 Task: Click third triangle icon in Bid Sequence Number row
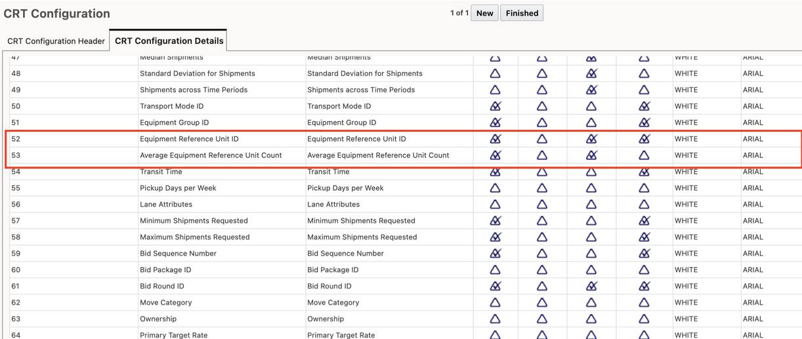click(x=591, y=254)
